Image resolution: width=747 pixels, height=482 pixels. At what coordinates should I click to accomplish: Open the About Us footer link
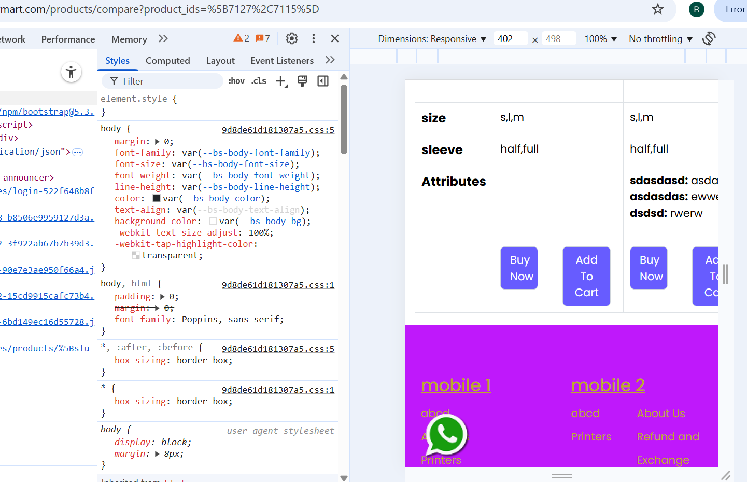point(661,414)
